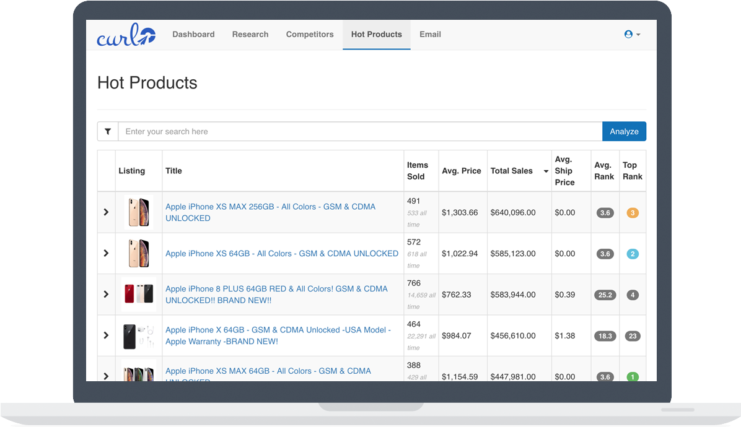
Task: Click the Avg. Rank badge showing 25.2
Action: pyautogui.click(x=605, y=295)
